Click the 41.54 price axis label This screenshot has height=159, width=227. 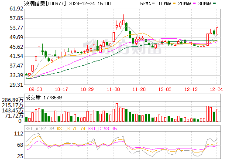click(16, 56)
